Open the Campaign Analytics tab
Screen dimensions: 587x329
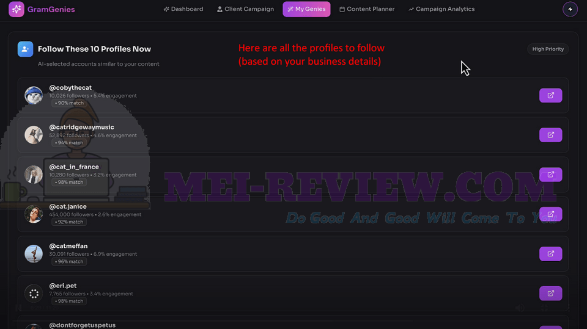(441, 9)
